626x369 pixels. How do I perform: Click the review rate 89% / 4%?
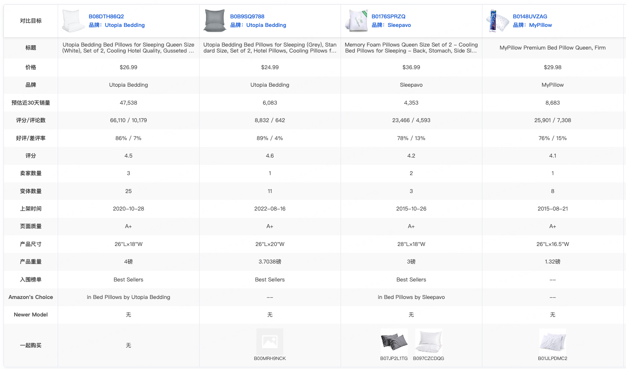pos(270,138)
